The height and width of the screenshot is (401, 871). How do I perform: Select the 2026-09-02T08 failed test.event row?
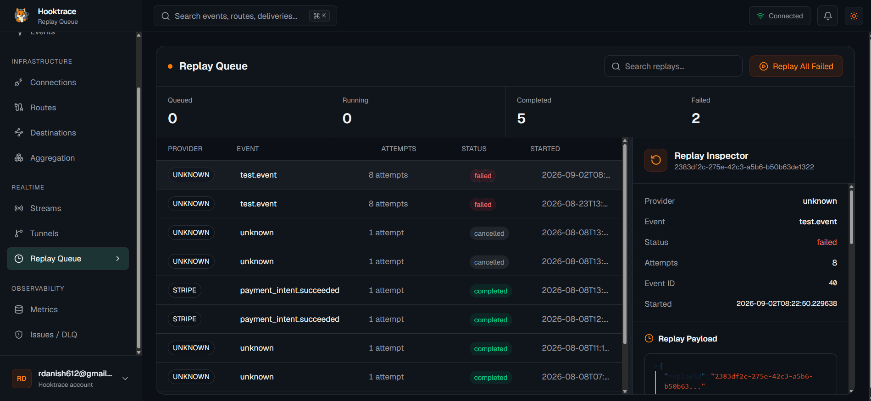[x=389, y=175]
